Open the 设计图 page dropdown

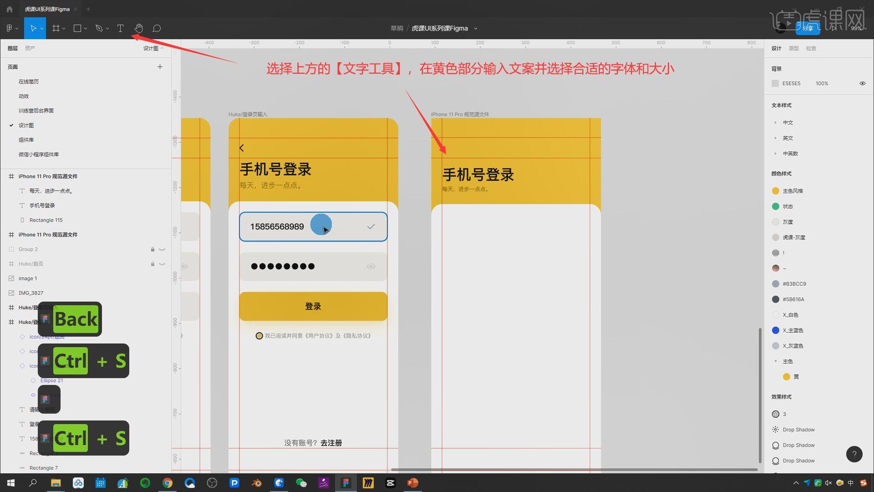pos(153,48)
